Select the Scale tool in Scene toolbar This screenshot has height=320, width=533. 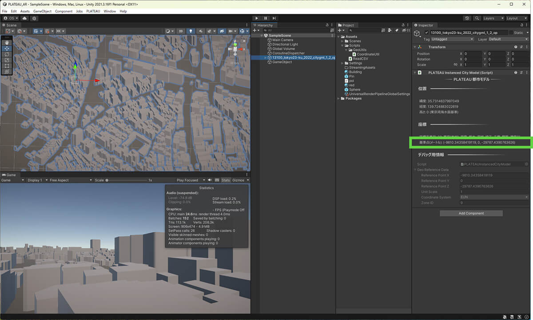[x=7, y=60]
